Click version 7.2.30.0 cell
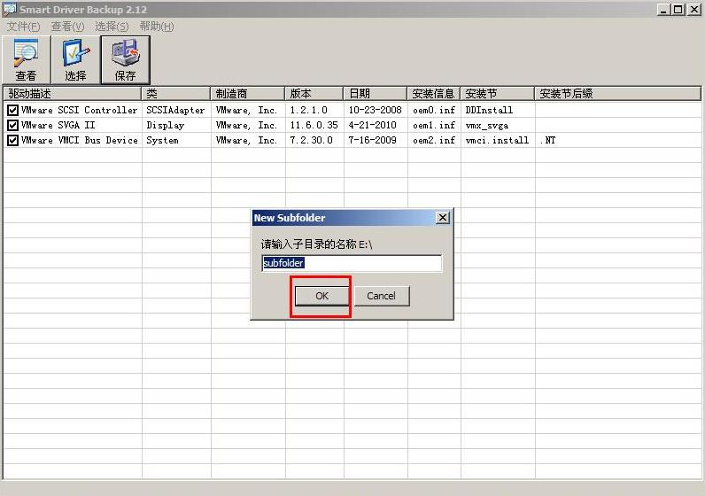The width and height of the screenshot is (705, 496). point(311,141)
